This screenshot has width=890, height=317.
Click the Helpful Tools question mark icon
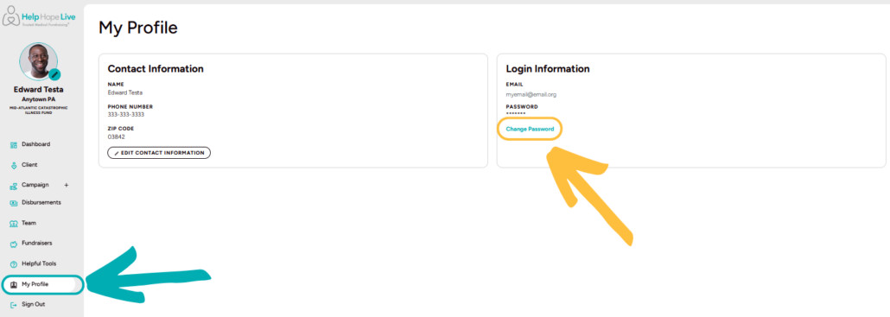click(14, 264)
